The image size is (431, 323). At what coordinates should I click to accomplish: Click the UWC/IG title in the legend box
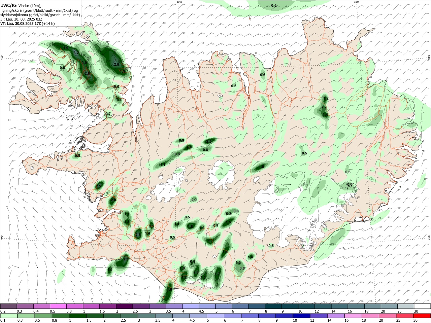(x=8, y=5)
